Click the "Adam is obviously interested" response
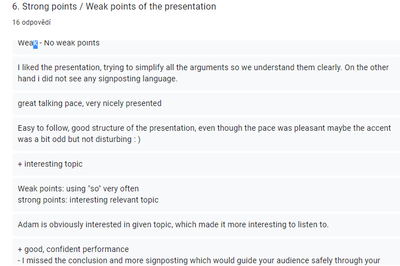Viewport: 400px width, 266px height. coord(173,224)
